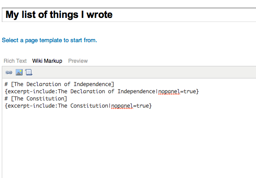This screenshot has width=256, height=178.
Task: Click the '[The Constitution]' markup line
Action: tap(39, 99)
